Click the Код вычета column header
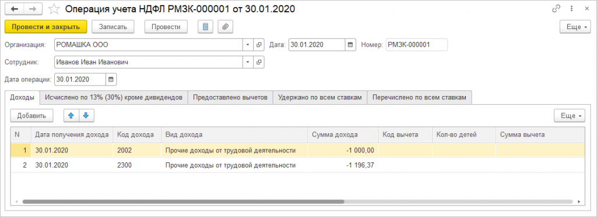This screenshot has width=597, height=217. [x=405, y=134]
